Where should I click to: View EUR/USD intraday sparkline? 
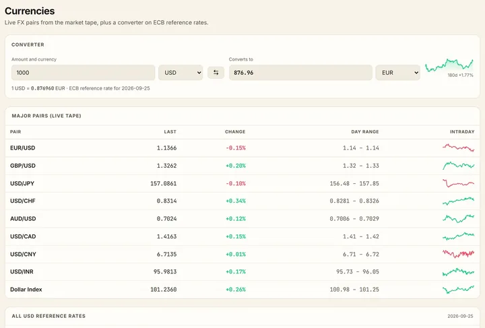[459, 147]
